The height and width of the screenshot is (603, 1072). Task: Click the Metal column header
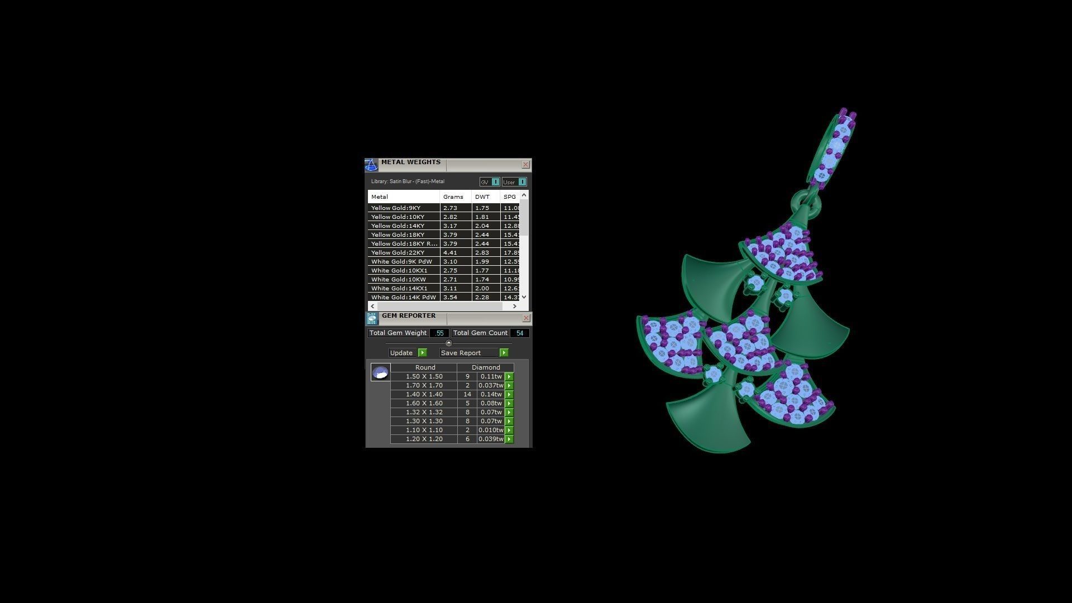[x=403, y=197]
